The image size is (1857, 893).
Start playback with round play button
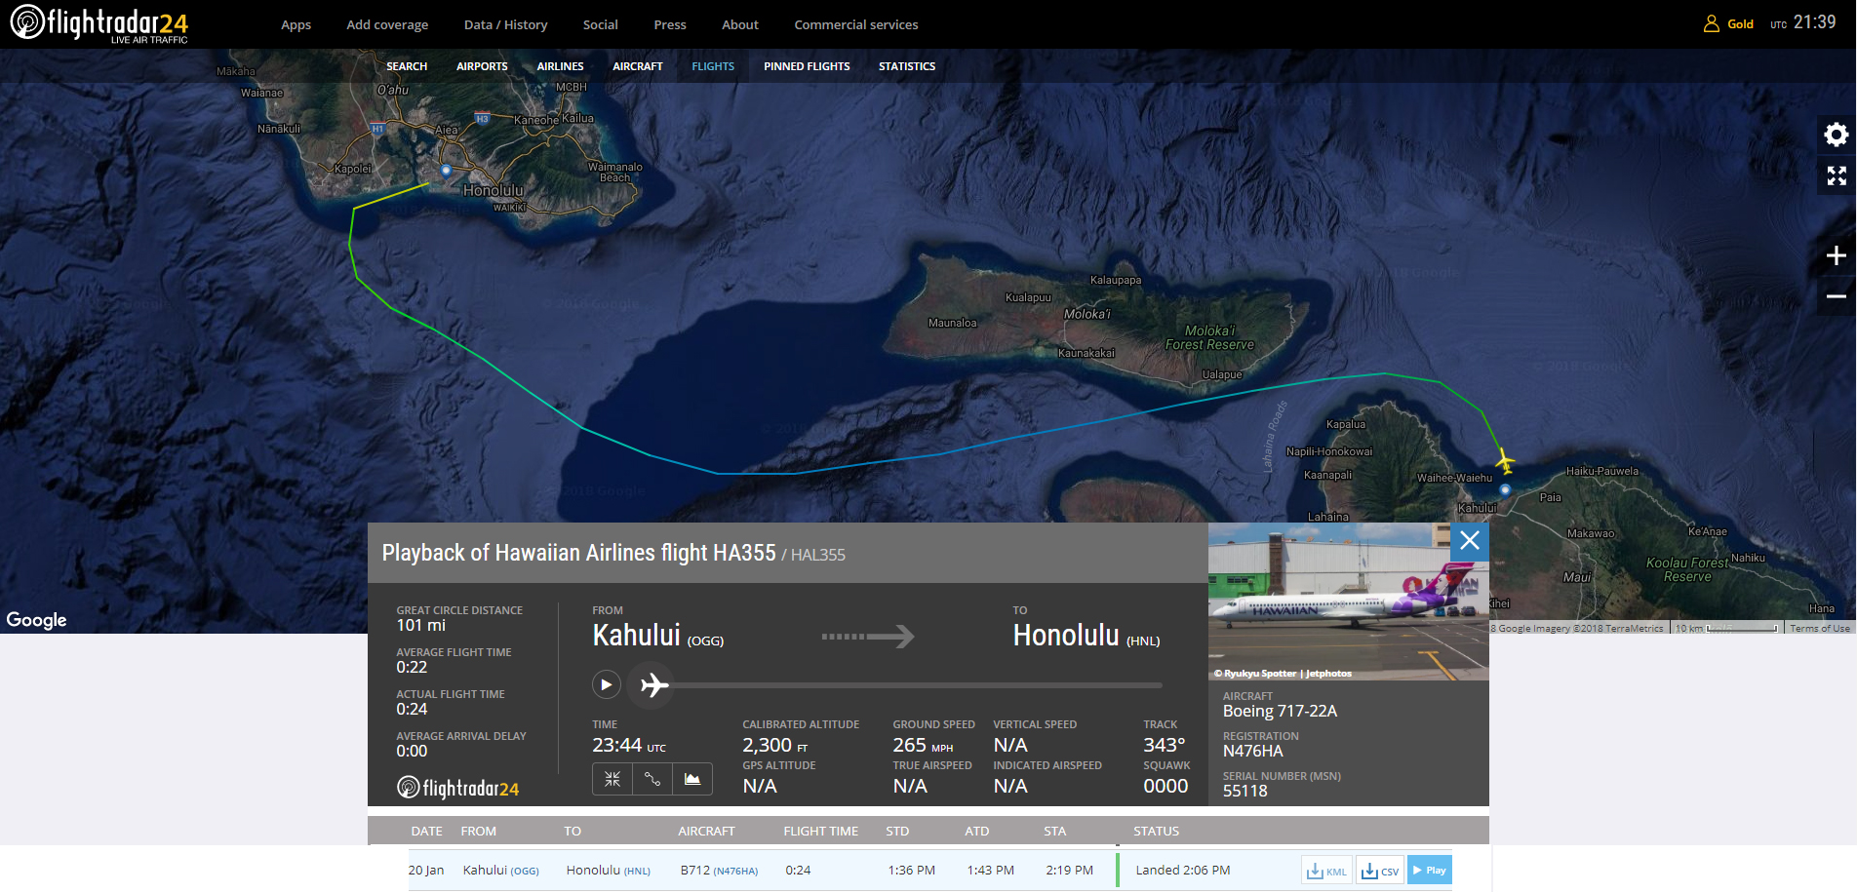607,684
